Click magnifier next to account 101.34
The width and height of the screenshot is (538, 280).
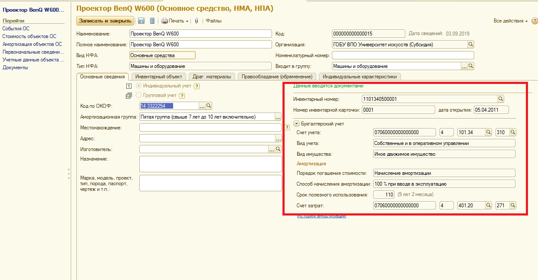[489, 132]
